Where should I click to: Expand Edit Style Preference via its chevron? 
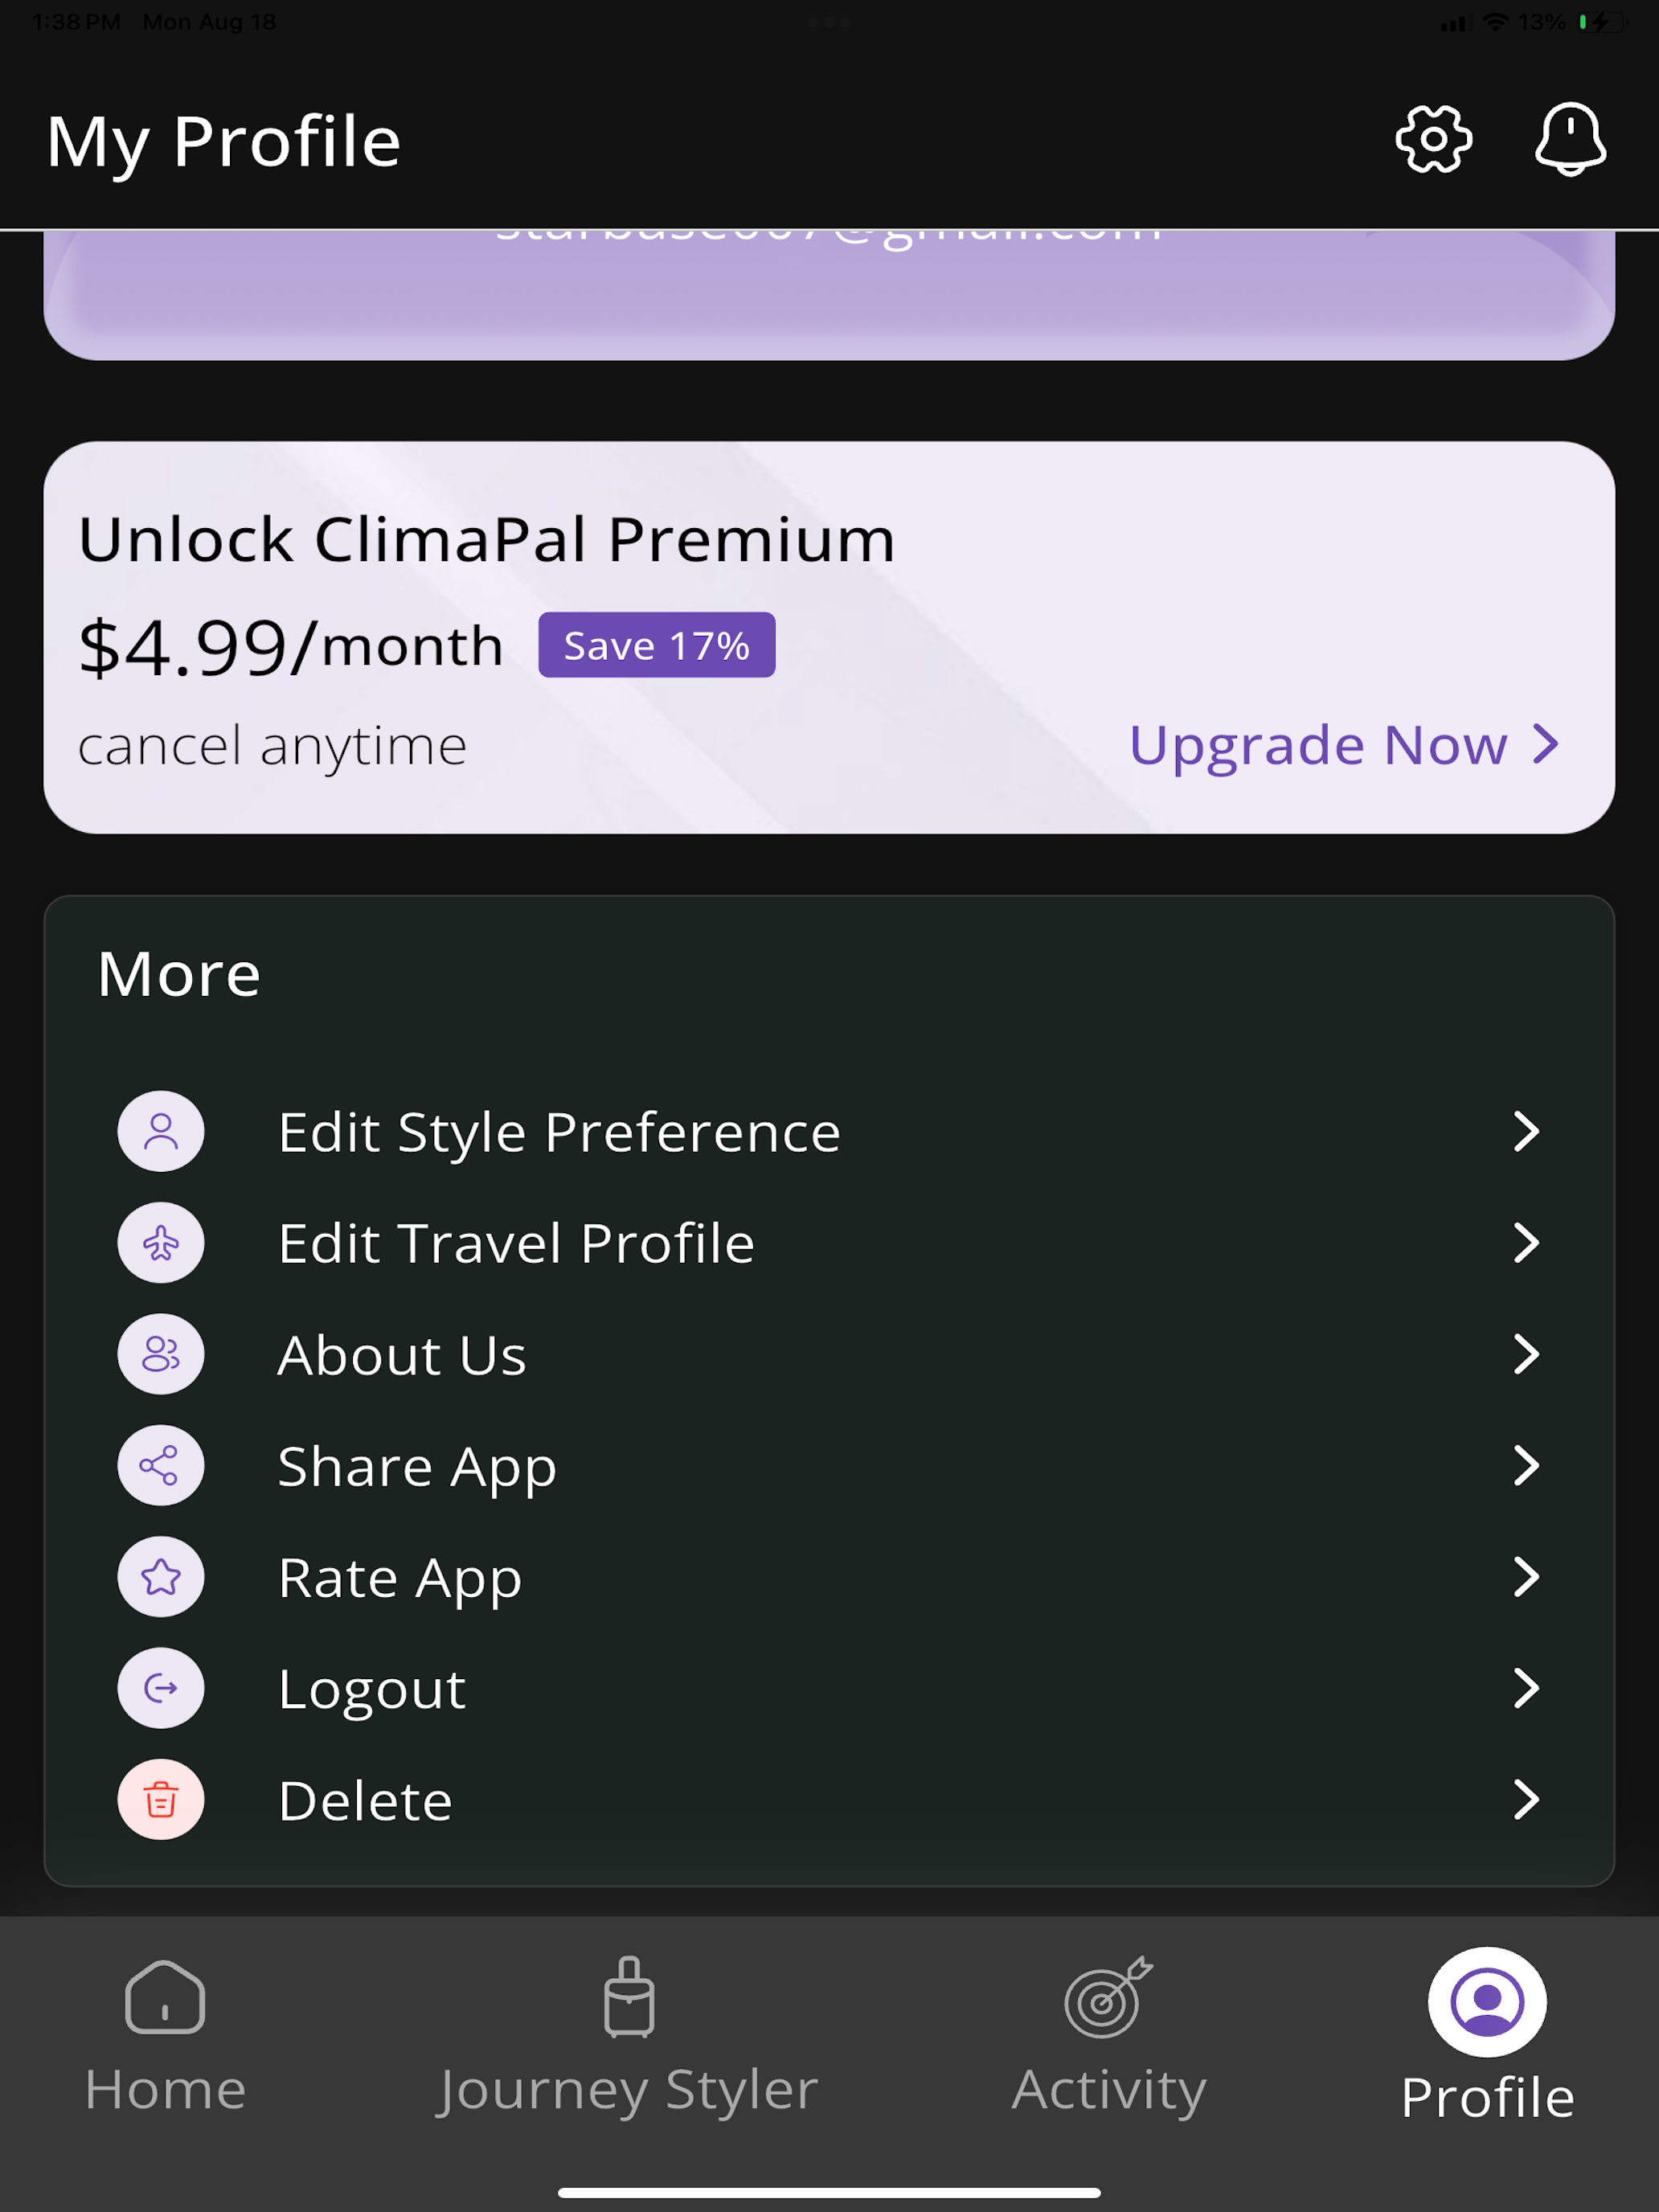pyautogui.click(x=1526, y=1131)
